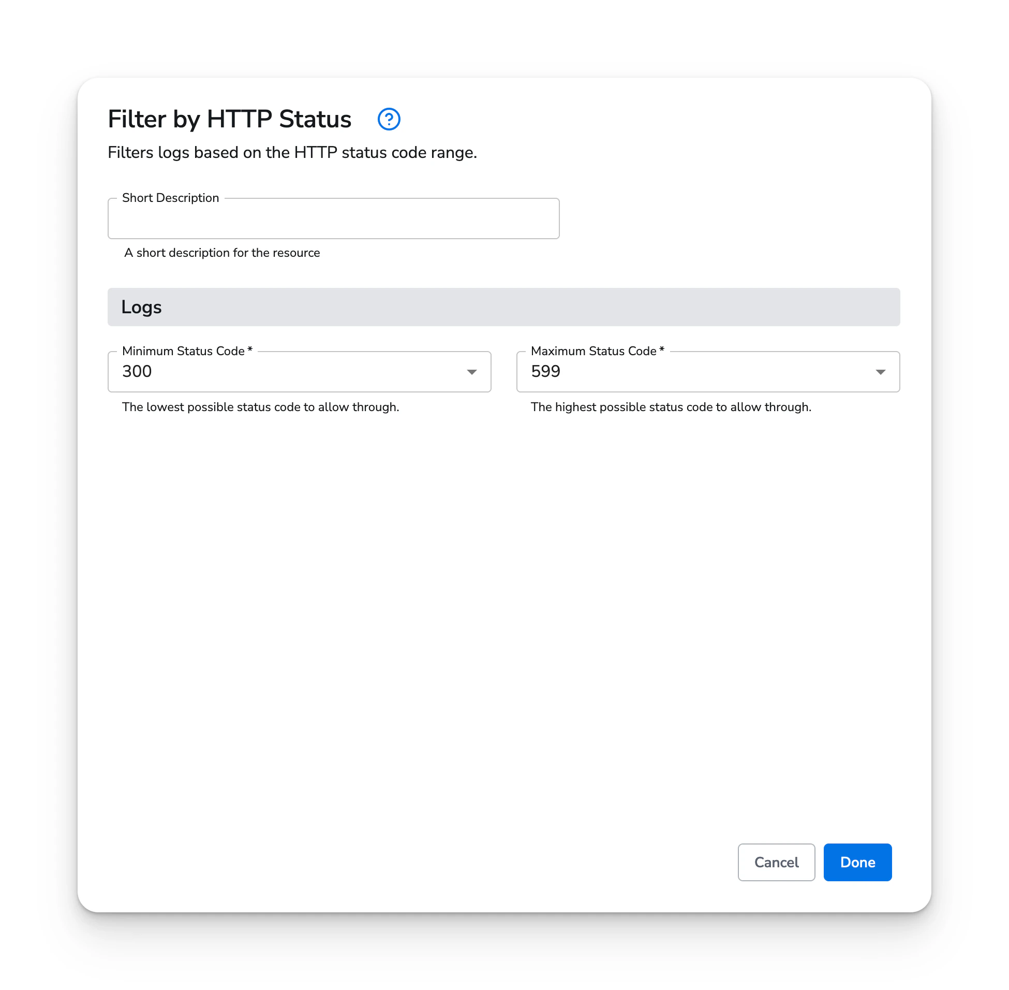1009x990 pixels.
Task: Click the Minimum Status Code field label
Action: [x=186, y=351]
